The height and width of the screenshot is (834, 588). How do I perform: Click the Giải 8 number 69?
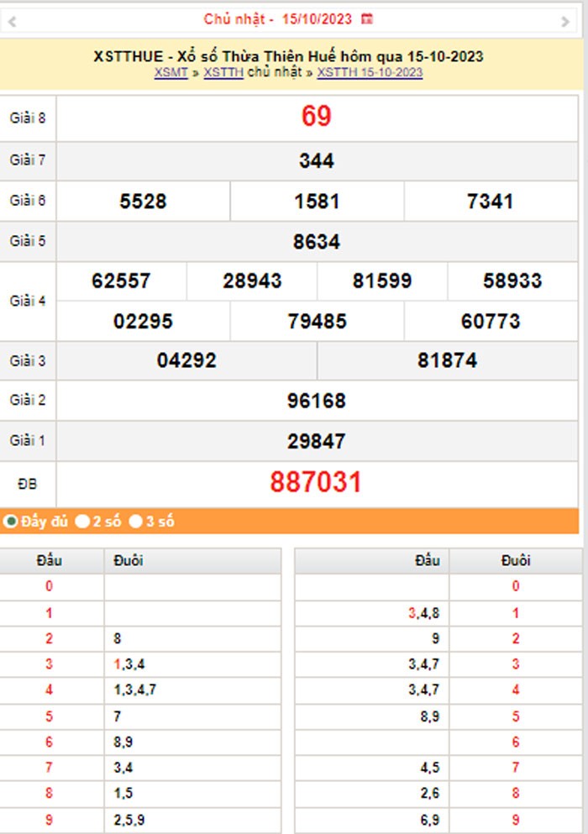316,116
